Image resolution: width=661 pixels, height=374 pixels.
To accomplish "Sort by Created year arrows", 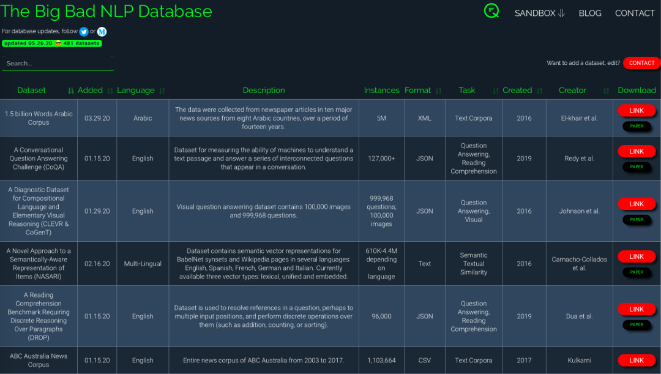I will [539, 91].
